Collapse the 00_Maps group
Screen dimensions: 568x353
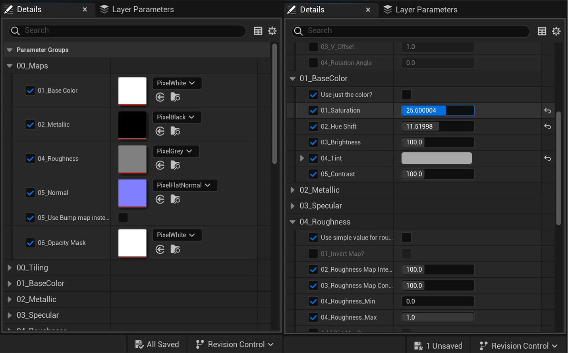point(10,66)
